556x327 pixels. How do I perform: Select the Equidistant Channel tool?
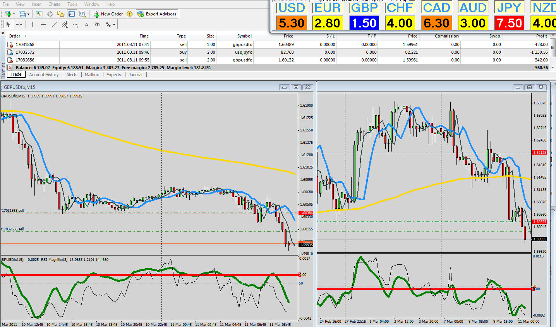click(65, 24)
